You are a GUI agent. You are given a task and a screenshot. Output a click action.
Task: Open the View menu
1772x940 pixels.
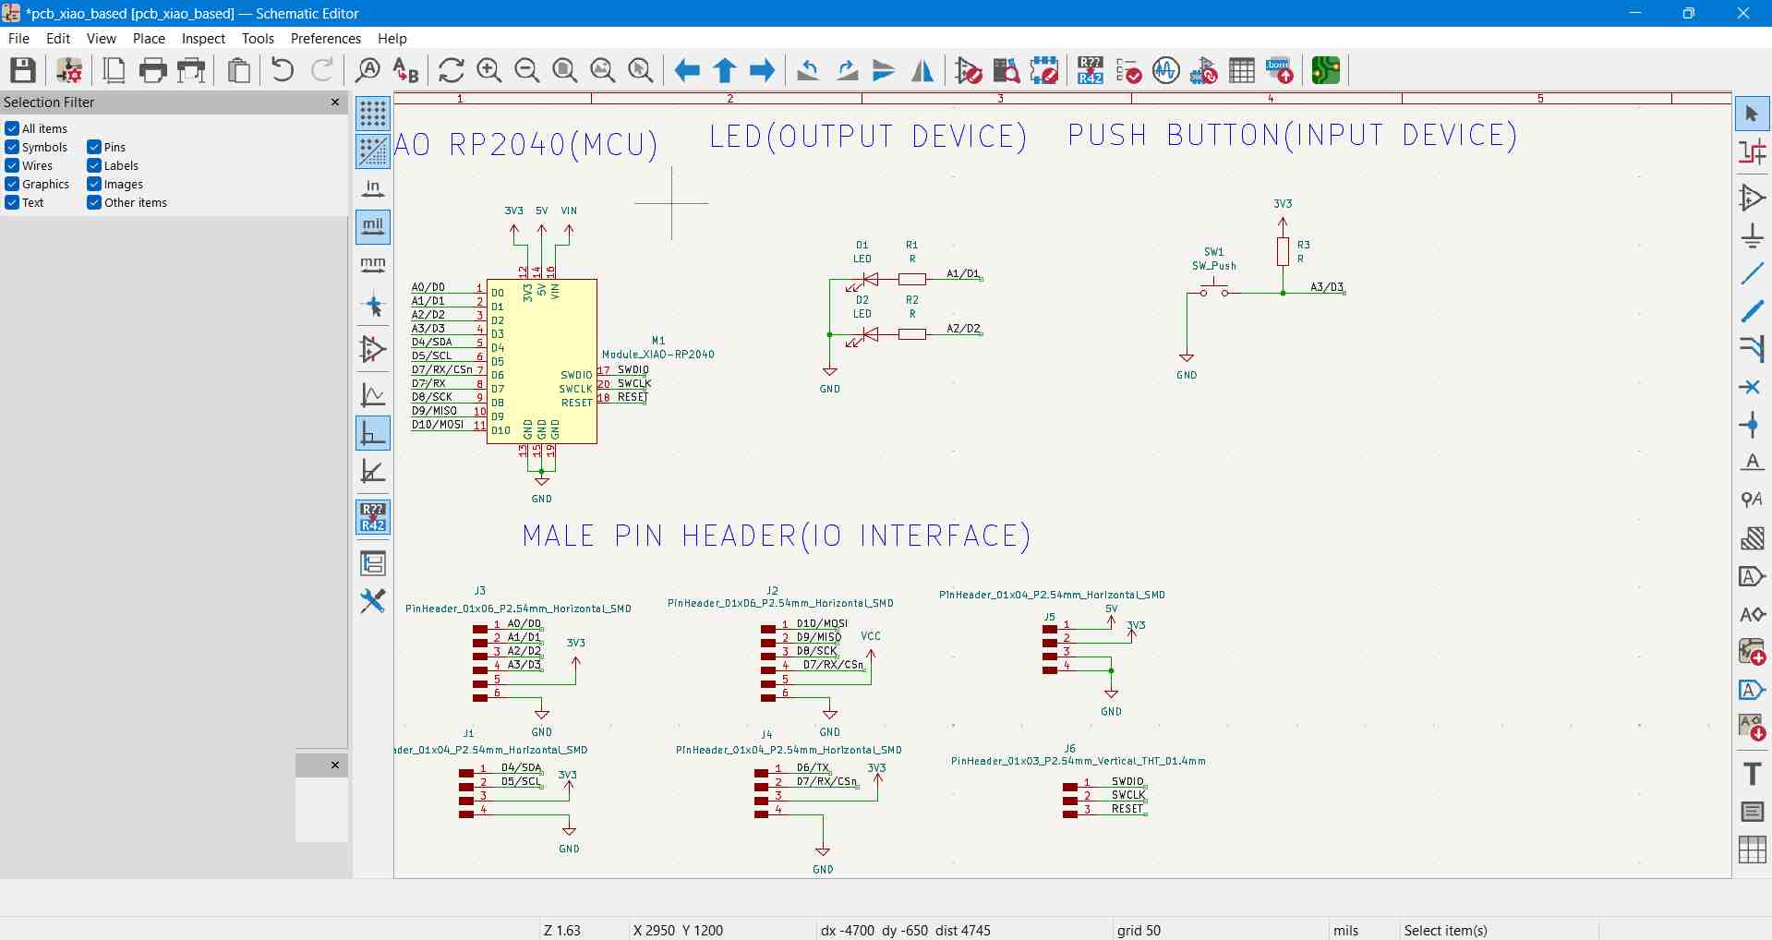[101, 38]
